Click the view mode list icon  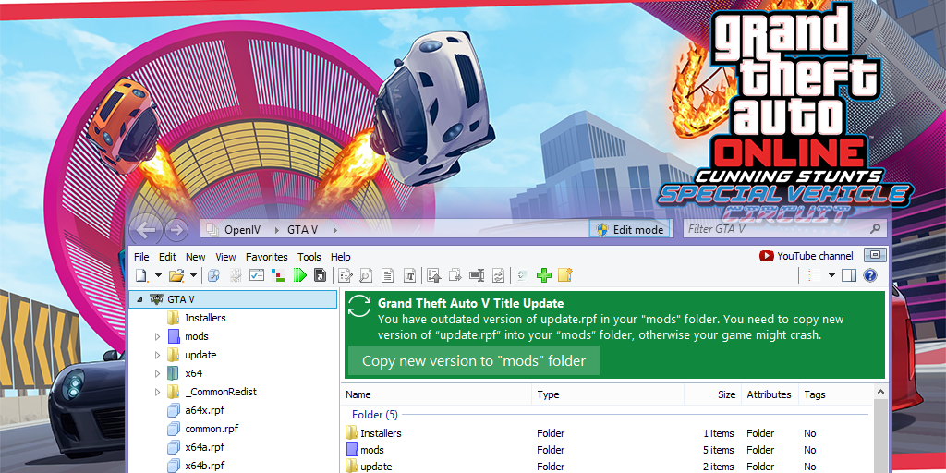click(815, 275)
